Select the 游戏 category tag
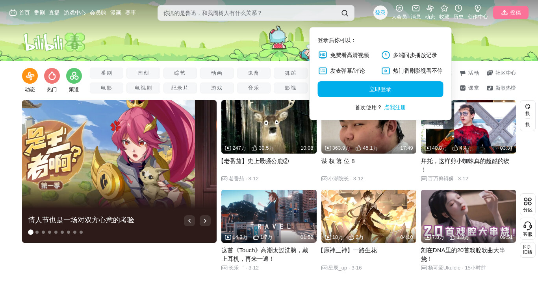The height and width of the screenshot is (286, 538). point(217,88)
